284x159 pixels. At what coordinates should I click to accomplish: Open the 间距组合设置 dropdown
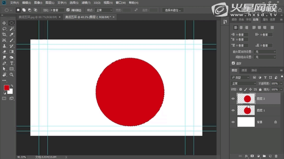pos(265,57)
